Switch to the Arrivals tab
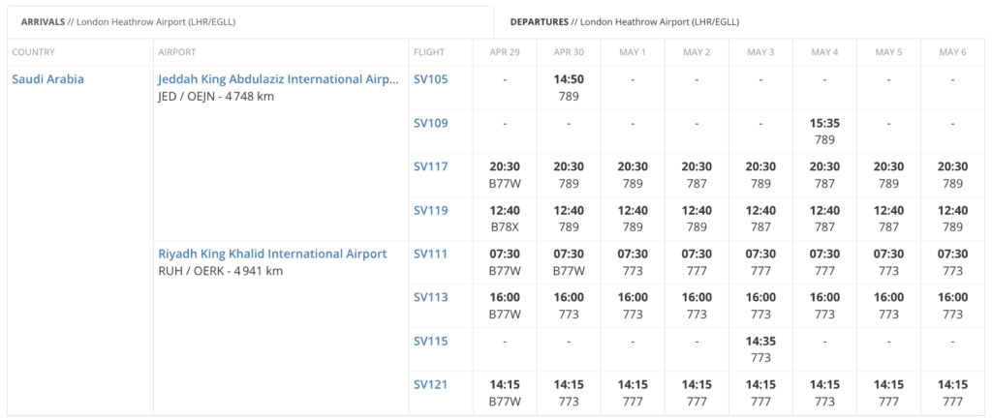Viewport: 992px width, 420px height. coord(250,22)
